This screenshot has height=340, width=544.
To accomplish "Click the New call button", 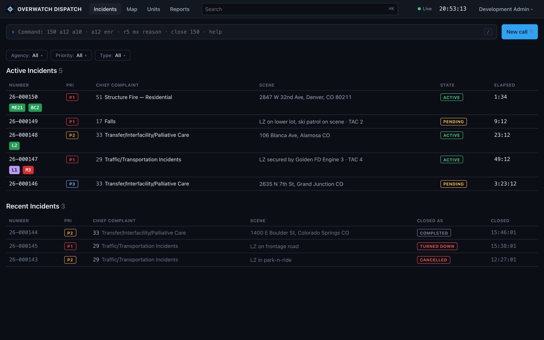I will 520,32.
